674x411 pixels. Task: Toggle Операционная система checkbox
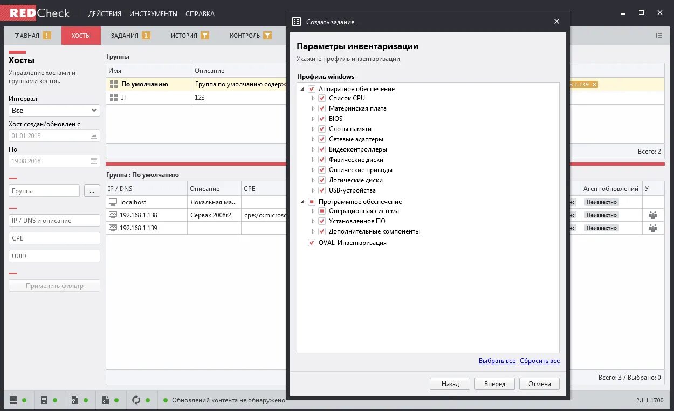click(x=322, y=211)
